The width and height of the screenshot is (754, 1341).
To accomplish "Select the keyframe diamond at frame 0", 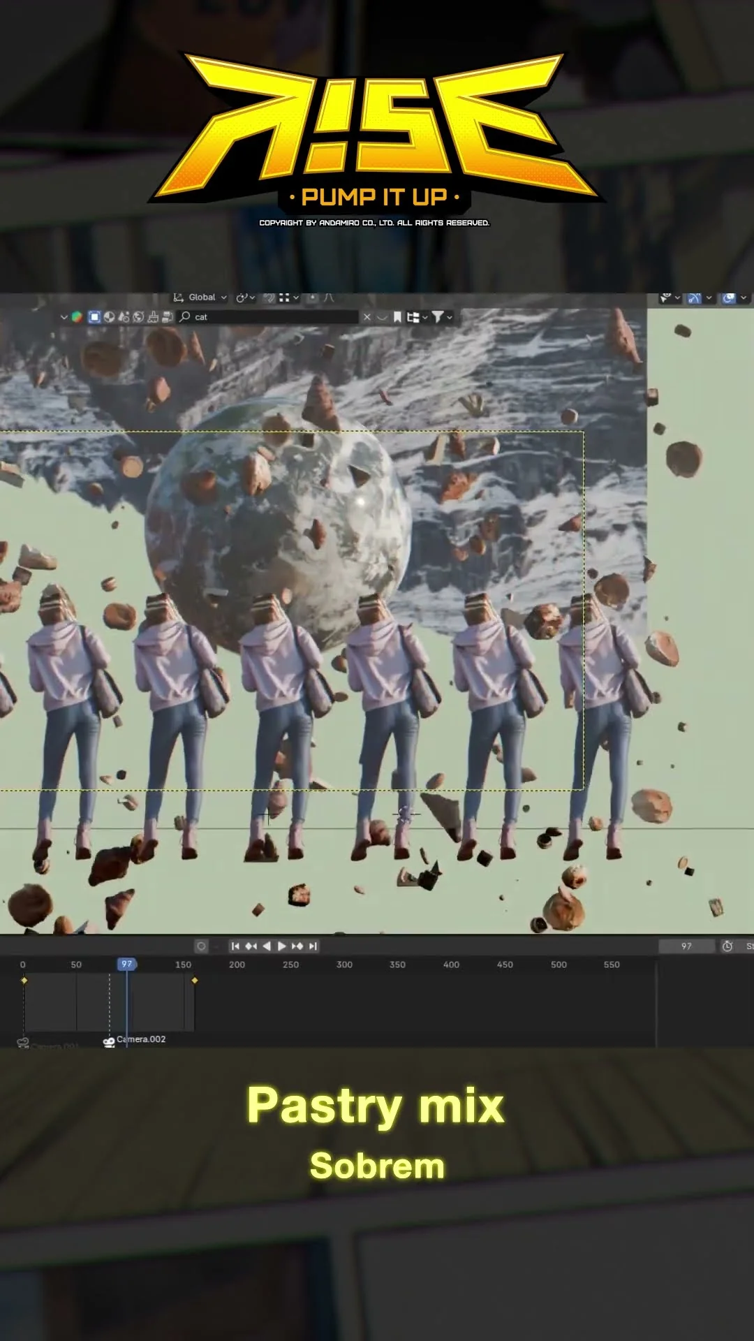I will (24, 981).
